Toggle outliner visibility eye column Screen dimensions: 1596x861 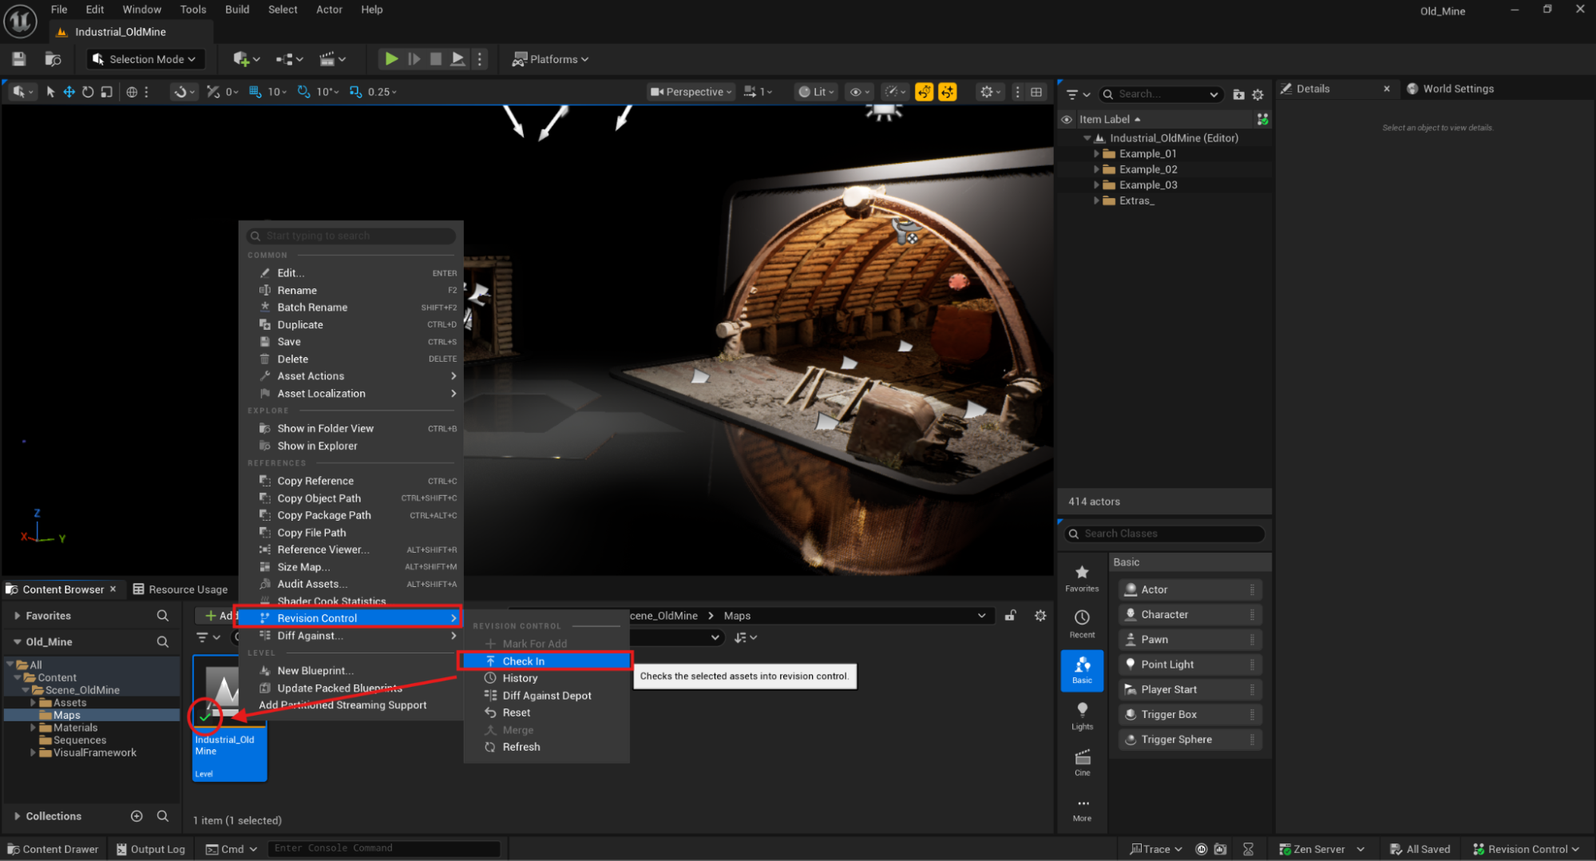click(1067, 119)
